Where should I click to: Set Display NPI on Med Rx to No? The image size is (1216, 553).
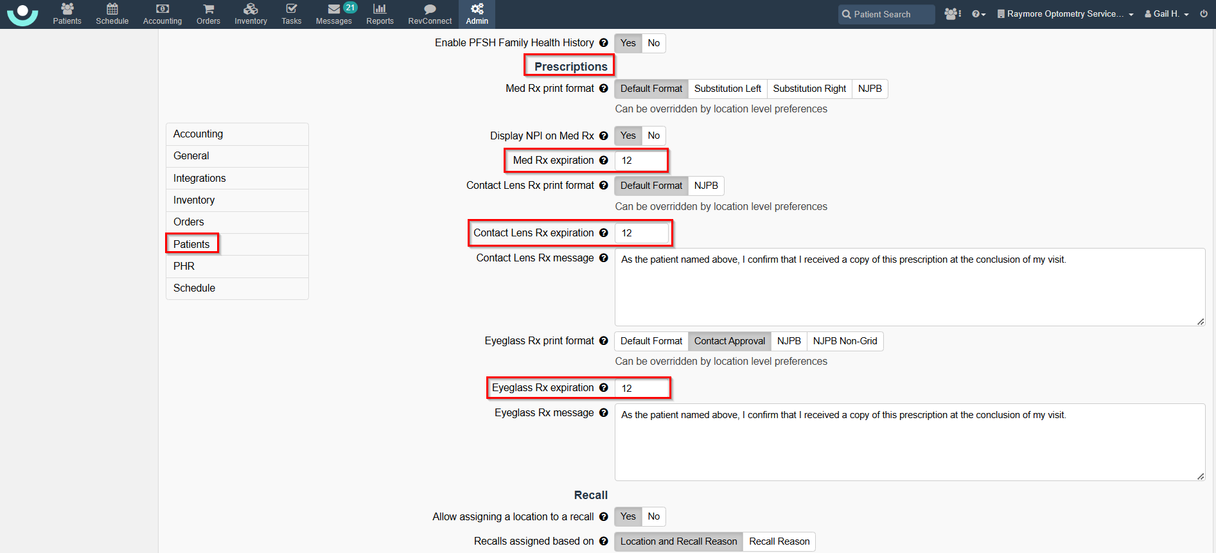click(x=653, y=136)
